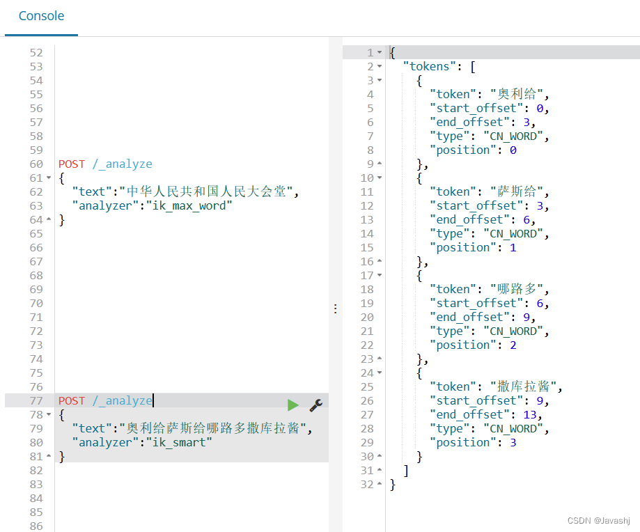Viewport: 640px width, 532px height.
Task: Switch to the Console tab
Action: tap(41, 16)
